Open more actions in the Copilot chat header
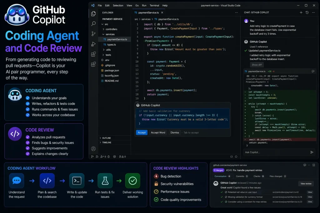 tap(313, 12)
